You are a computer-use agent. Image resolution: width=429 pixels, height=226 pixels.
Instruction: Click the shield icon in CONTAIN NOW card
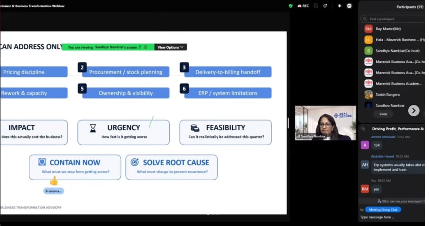click(x=42, y=162)
